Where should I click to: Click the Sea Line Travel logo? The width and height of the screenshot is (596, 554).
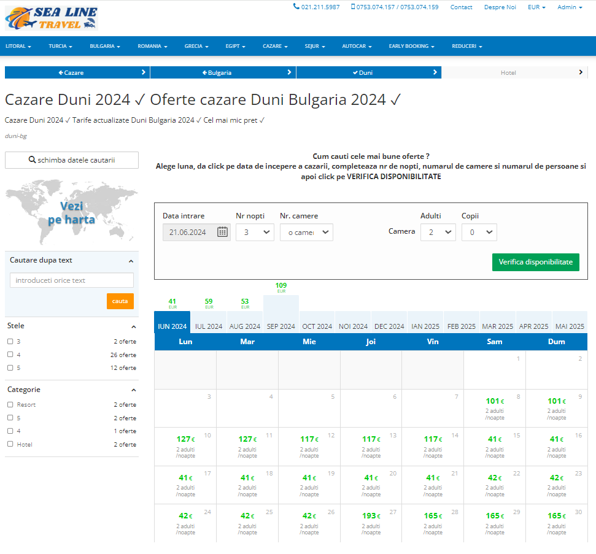[52, 18]
